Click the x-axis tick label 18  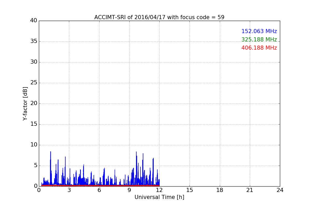220,190
